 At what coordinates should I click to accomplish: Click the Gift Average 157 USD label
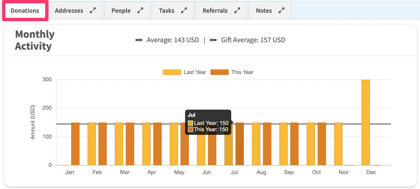[x=253, y=40]
